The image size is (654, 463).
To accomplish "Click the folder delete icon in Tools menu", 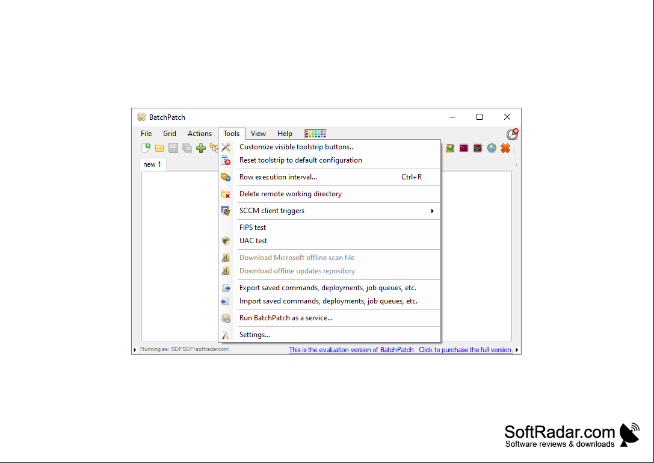I will tap(226, 194).
